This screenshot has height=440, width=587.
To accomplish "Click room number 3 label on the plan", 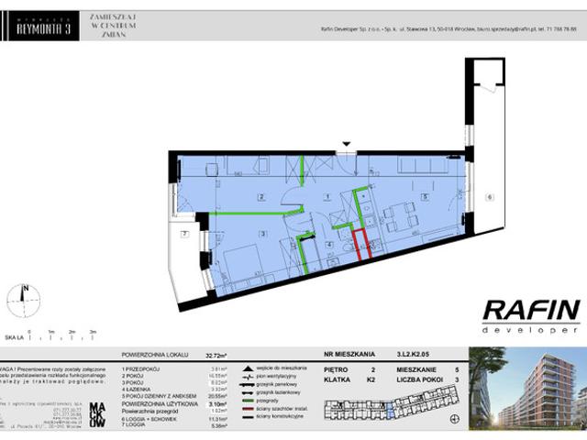I will (x=263, y=234).
